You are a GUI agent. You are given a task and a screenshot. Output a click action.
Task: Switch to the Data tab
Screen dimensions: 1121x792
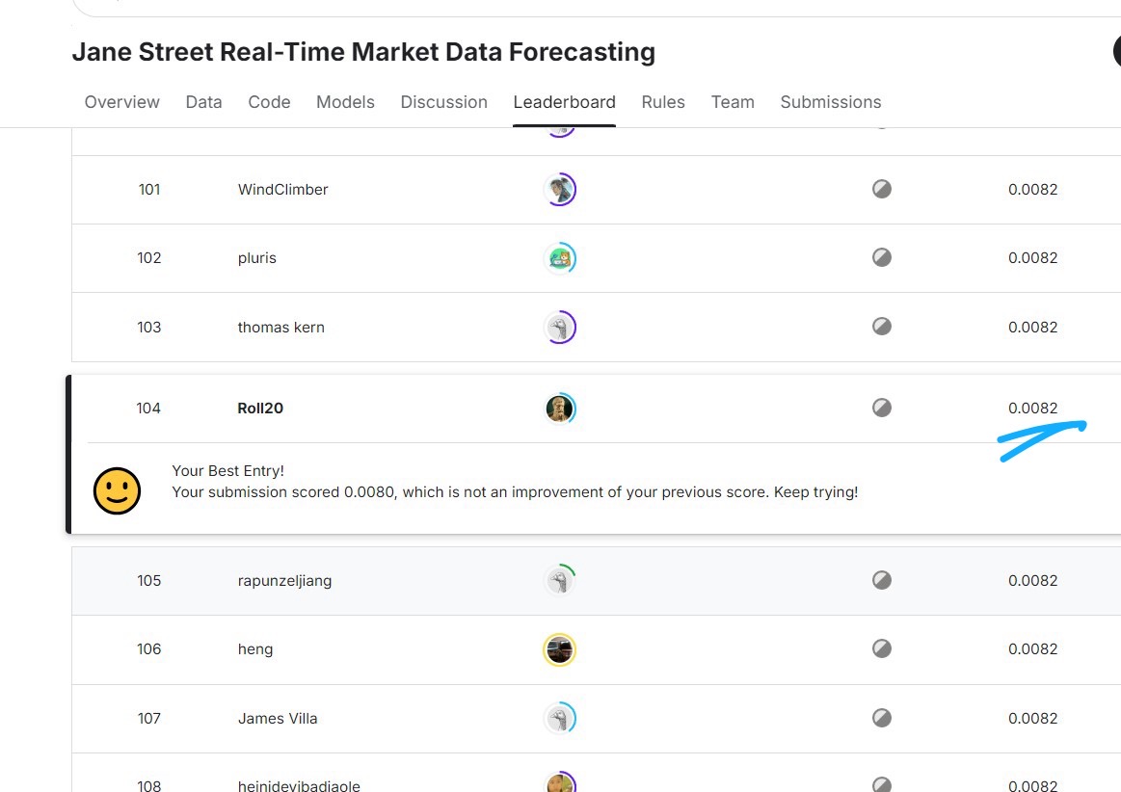[x=203, y=102]
